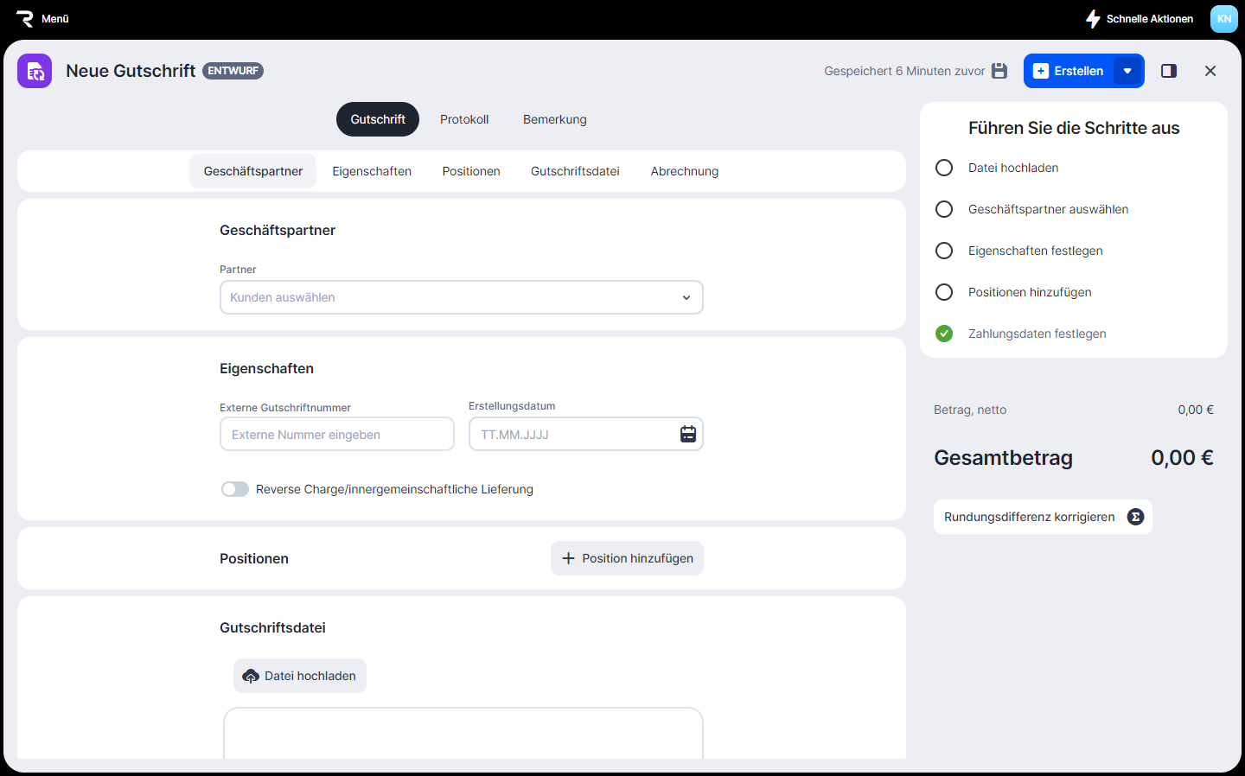Click the save floppy disk icon
The width and height of the screenshot is (1245, 776).
coord(999,71)
